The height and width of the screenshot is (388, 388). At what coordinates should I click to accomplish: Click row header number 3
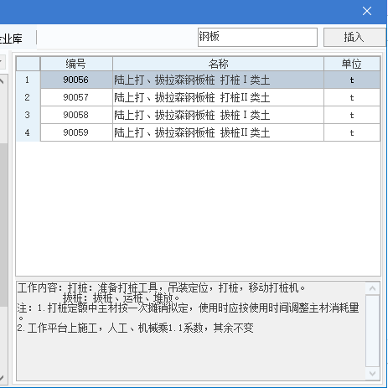point(28,115)
